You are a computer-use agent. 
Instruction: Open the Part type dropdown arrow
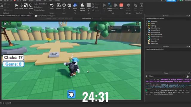pyautogui.click(x=64, y=11)
